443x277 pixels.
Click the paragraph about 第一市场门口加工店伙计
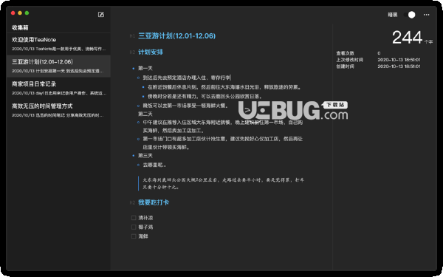[x=223, y=143]
